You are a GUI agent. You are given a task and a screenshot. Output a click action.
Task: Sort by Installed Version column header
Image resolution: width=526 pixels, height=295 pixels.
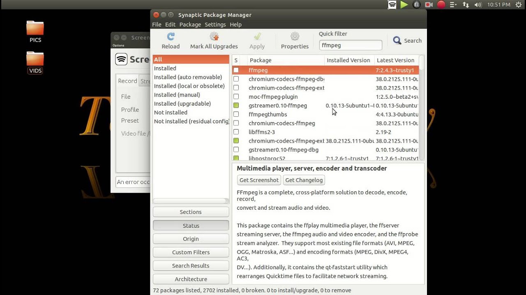pos(348,60)
